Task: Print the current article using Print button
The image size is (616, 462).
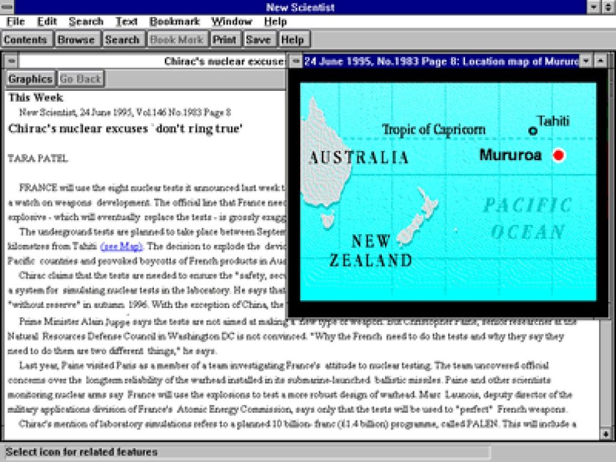Action: pyautogui.click(x=224, y=40)
